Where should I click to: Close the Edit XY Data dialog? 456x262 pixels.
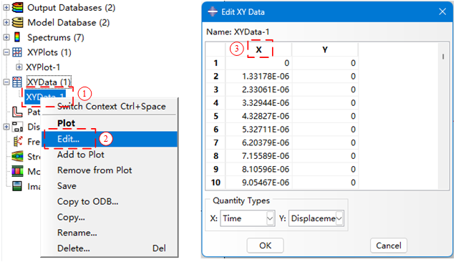[442, 11]
